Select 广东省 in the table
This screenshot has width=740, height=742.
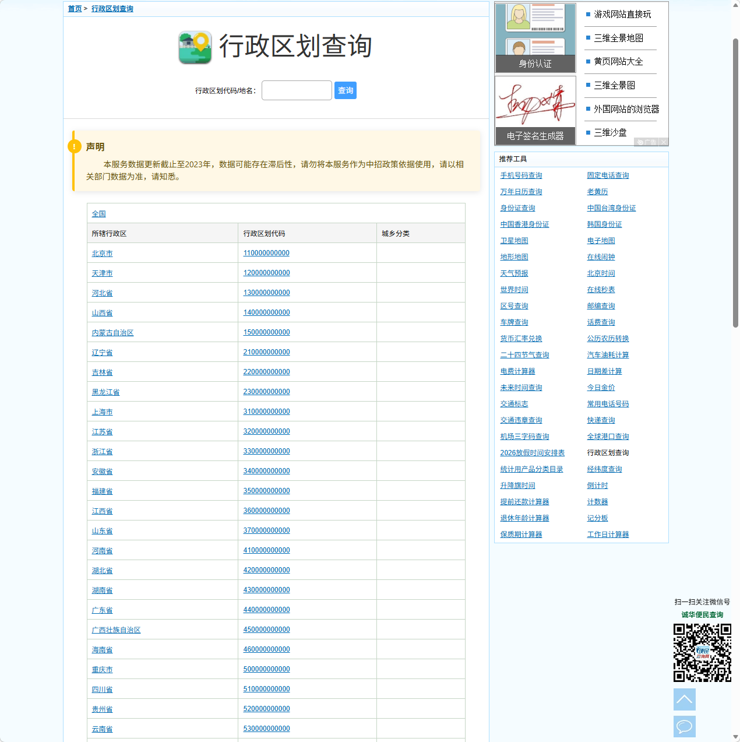(x=102, y=610)
